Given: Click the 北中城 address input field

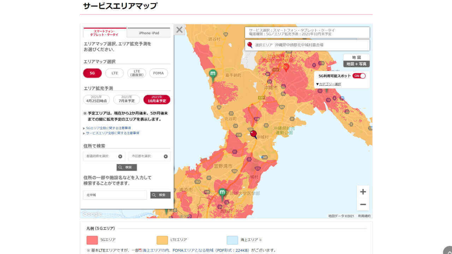Looking at the screenshot, I should (115, 195).
